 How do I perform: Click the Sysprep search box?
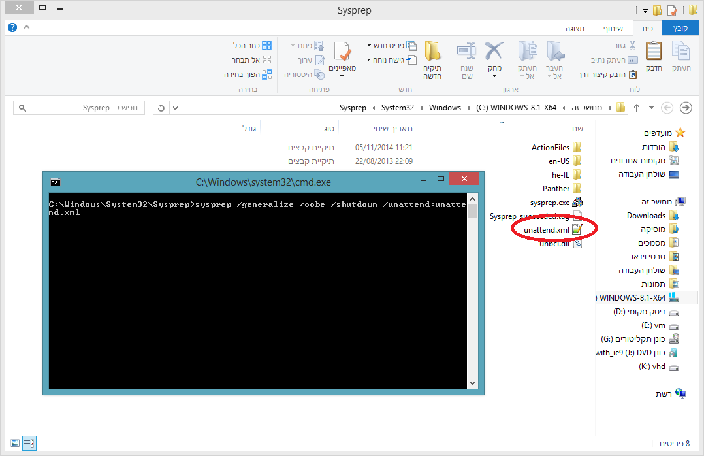(79, 108)
